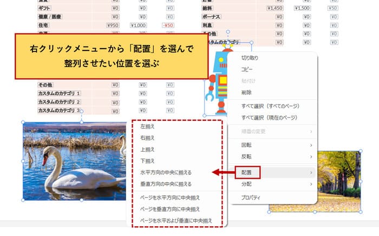Screen dimensions: 379x236
Task: Choose ページを水平および垂直に中央揃え
Action: (176, 221)
